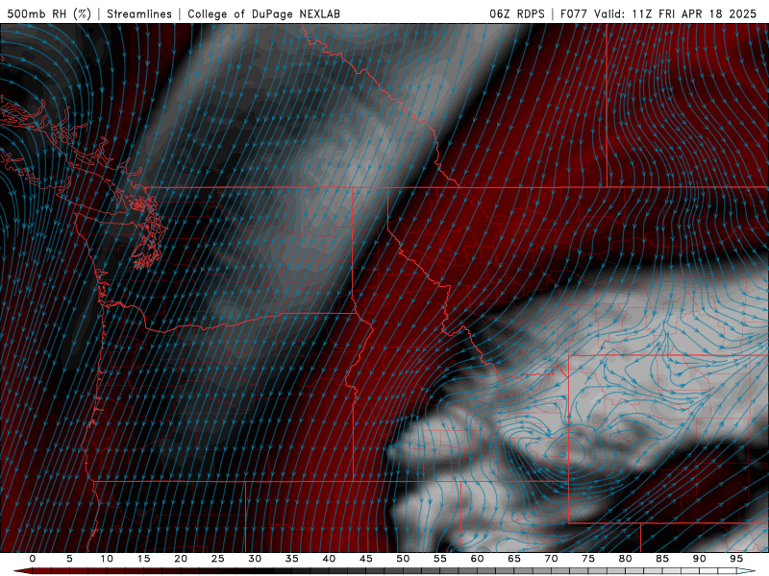The width and height of the screenshot is (769, 576).
Task: Click the colorbar label '10'
Action: click(x=107, y=559)
